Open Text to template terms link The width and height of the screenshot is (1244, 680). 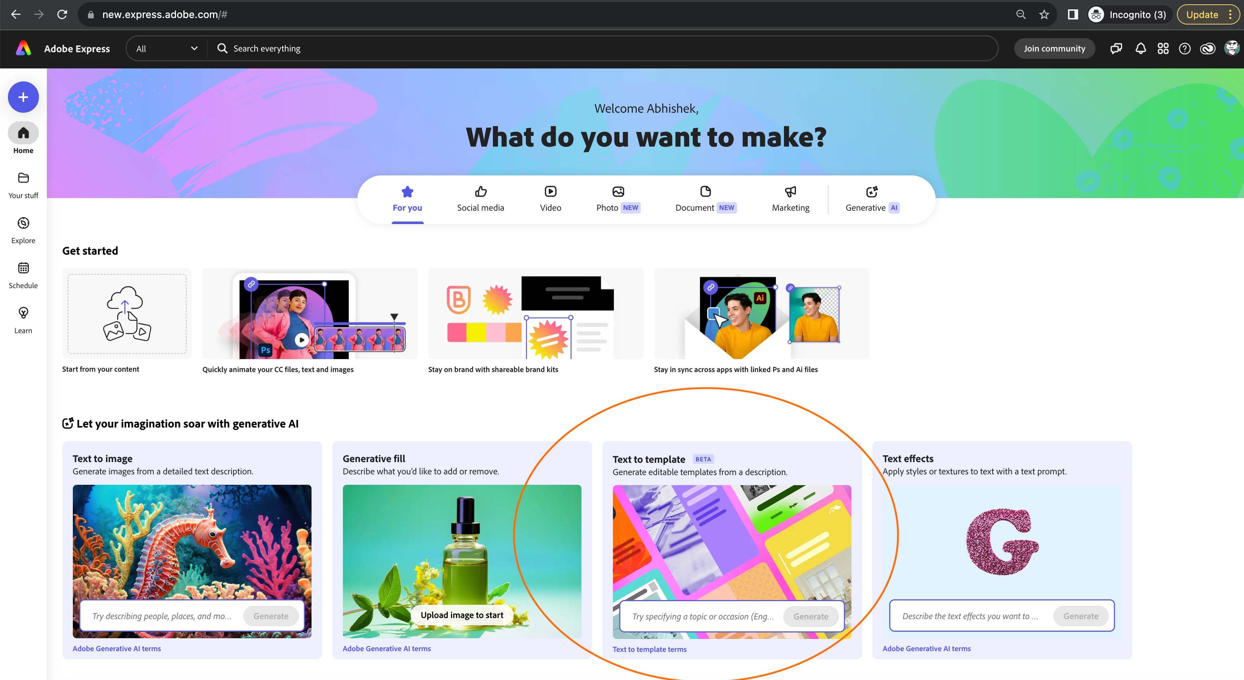(649, 649)
